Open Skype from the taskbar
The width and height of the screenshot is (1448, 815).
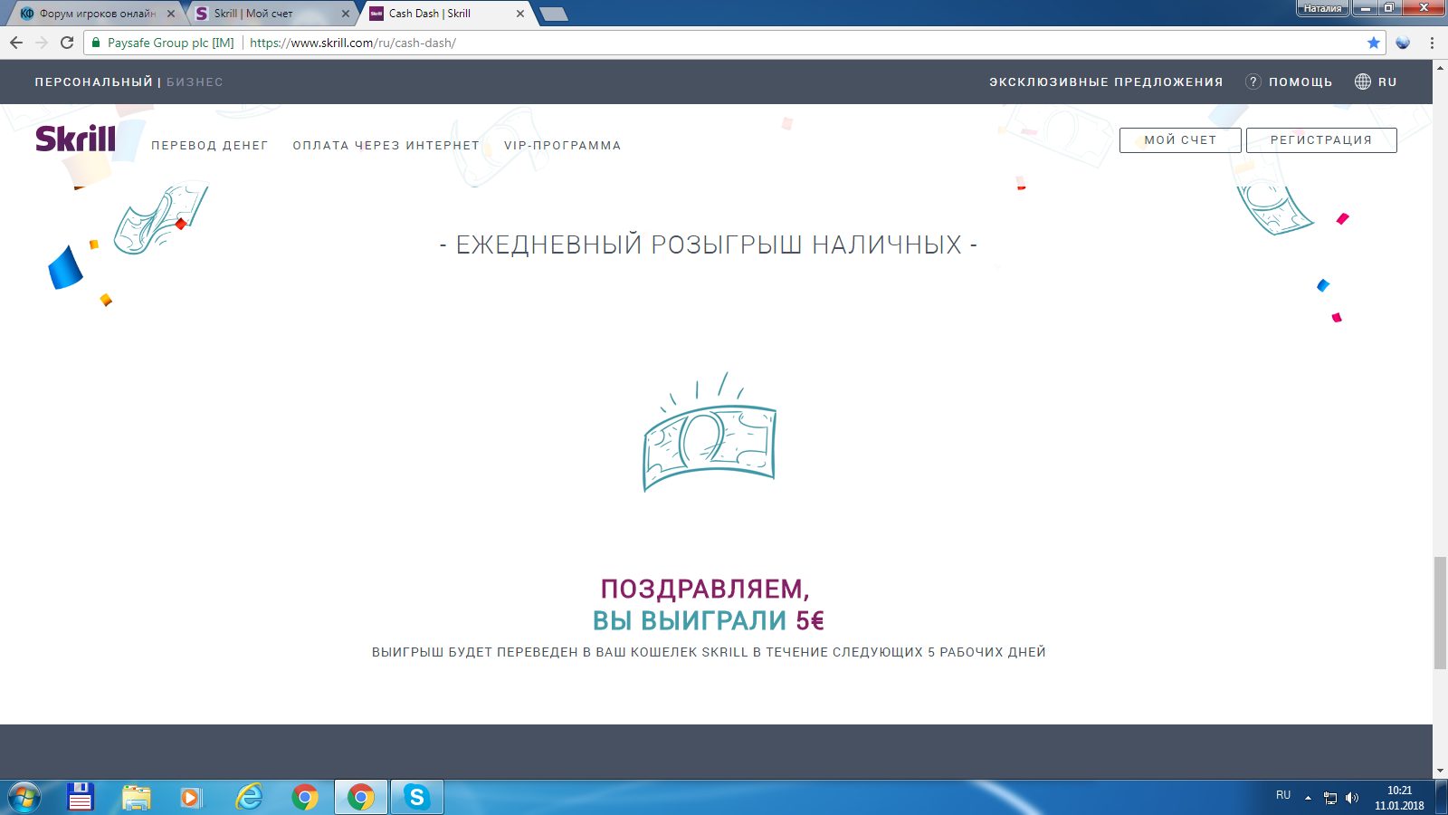(x=416, y=797)
